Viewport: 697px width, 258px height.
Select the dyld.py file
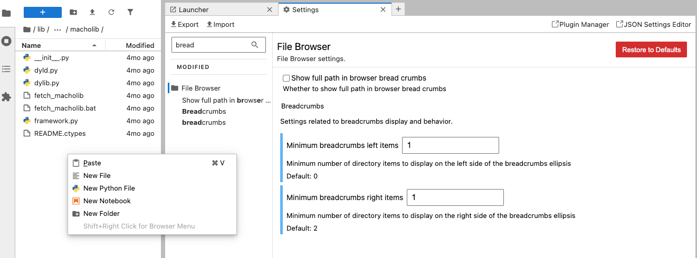coord(88,71)
